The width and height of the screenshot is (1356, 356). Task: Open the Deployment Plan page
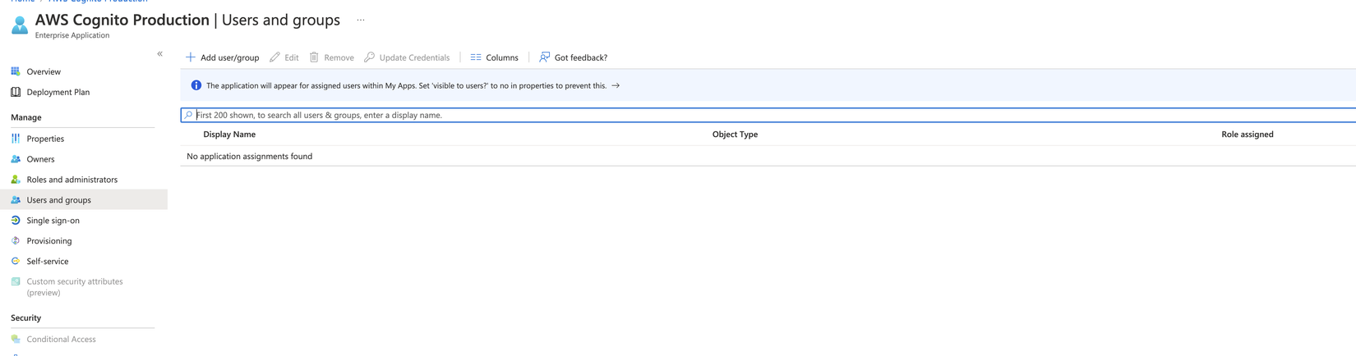58,93
